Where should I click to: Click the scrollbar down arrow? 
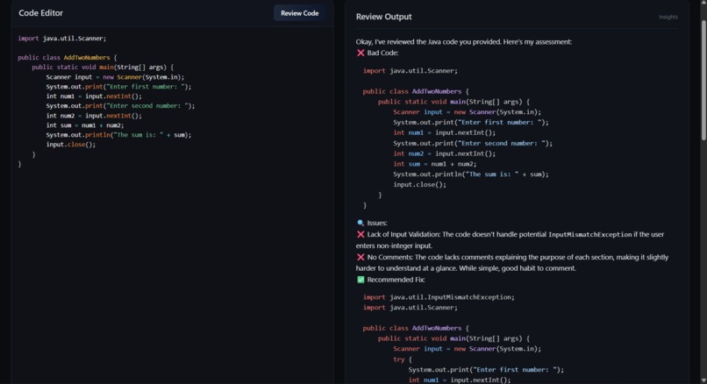coord(703,380)
